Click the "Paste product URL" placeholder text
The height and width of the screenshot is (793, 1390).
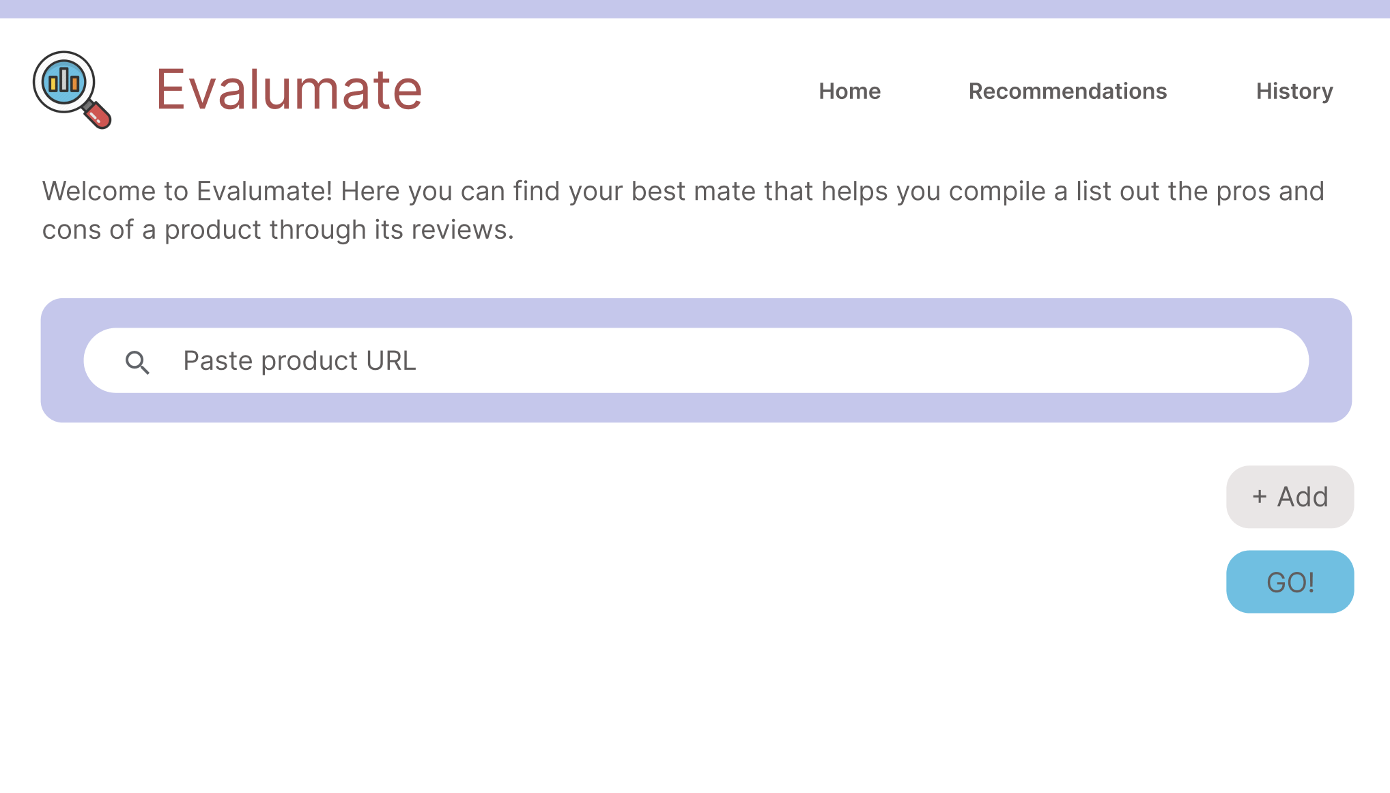click(299, 360)
